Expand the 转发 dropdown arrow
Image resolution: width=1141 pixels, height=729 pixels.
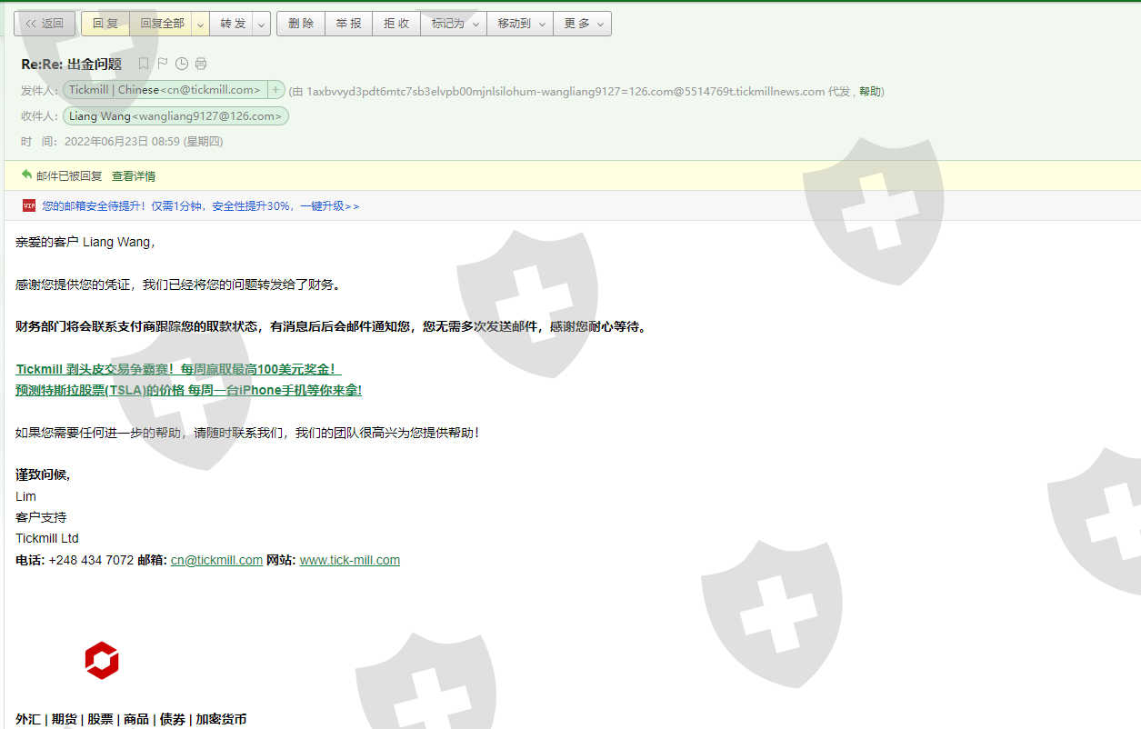261,25
